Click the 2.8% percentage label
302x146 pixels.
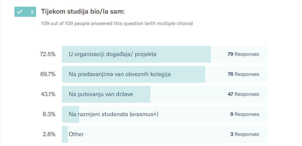point(49,134)
